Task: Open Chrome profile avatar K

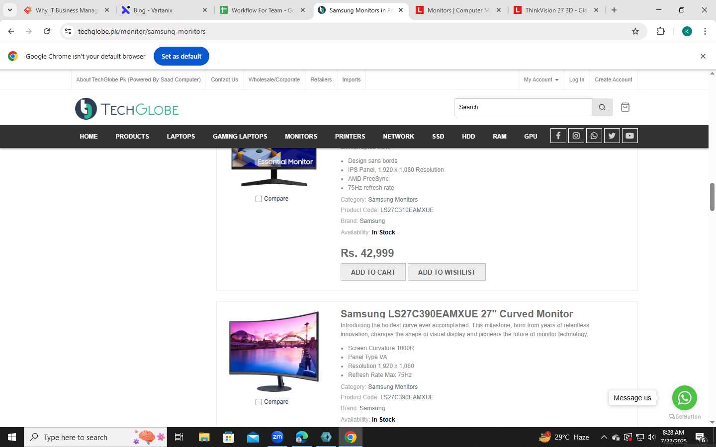Action: (x=687, y=31)
